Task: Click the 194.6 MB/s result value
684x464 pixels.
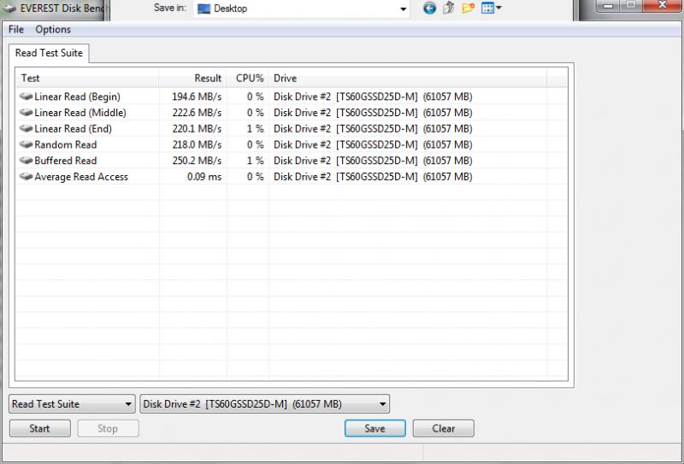Action: [x=197, y=97]
